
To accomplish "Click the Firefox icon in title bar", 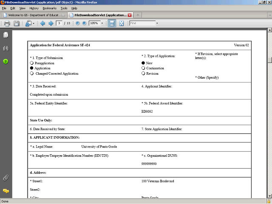I will tap(2, 2).
